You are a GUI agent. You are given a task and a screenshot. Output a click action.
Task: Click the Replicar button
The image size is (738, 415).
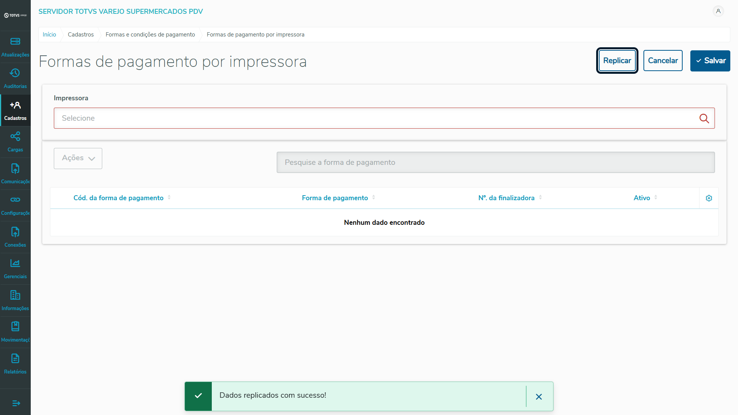pyautogui.click(x=617, y=60)
